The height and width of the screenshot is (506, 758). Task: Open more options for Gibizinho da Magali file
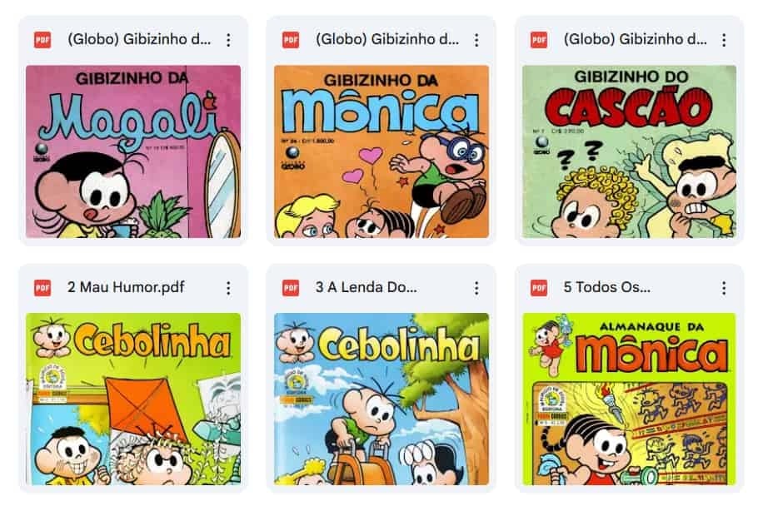228,40
